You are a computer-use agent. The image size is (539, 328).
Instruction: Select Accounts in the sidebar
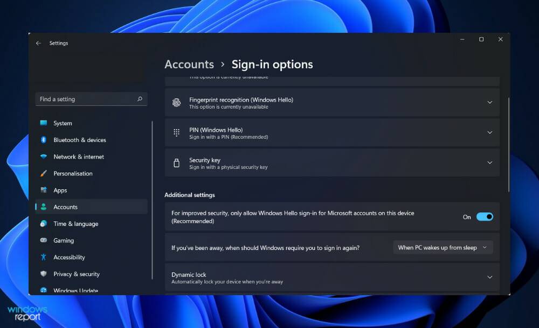pyautogui.click(x=65, y=206)
